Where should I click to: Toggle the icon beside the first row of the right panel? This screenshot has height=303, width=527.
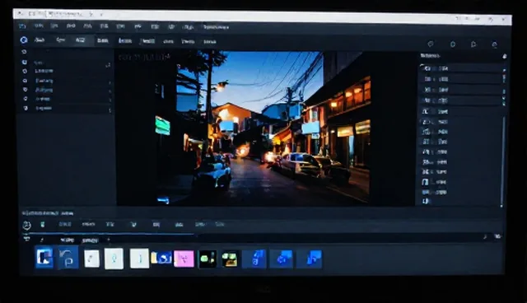pyautogui.click(x=427, y=68)
